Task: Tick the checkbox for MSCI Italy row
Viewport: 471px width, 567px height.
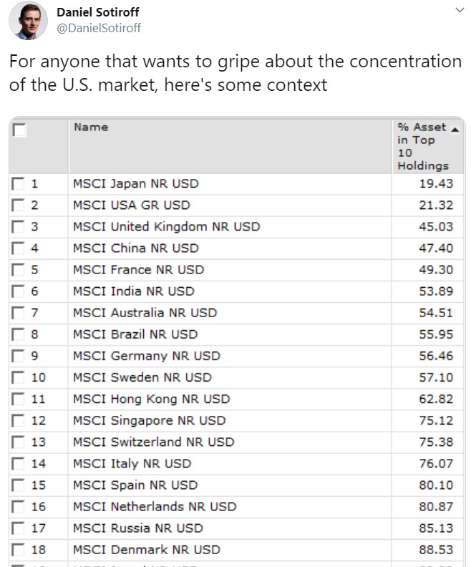Action: click(x=18, y=464)
